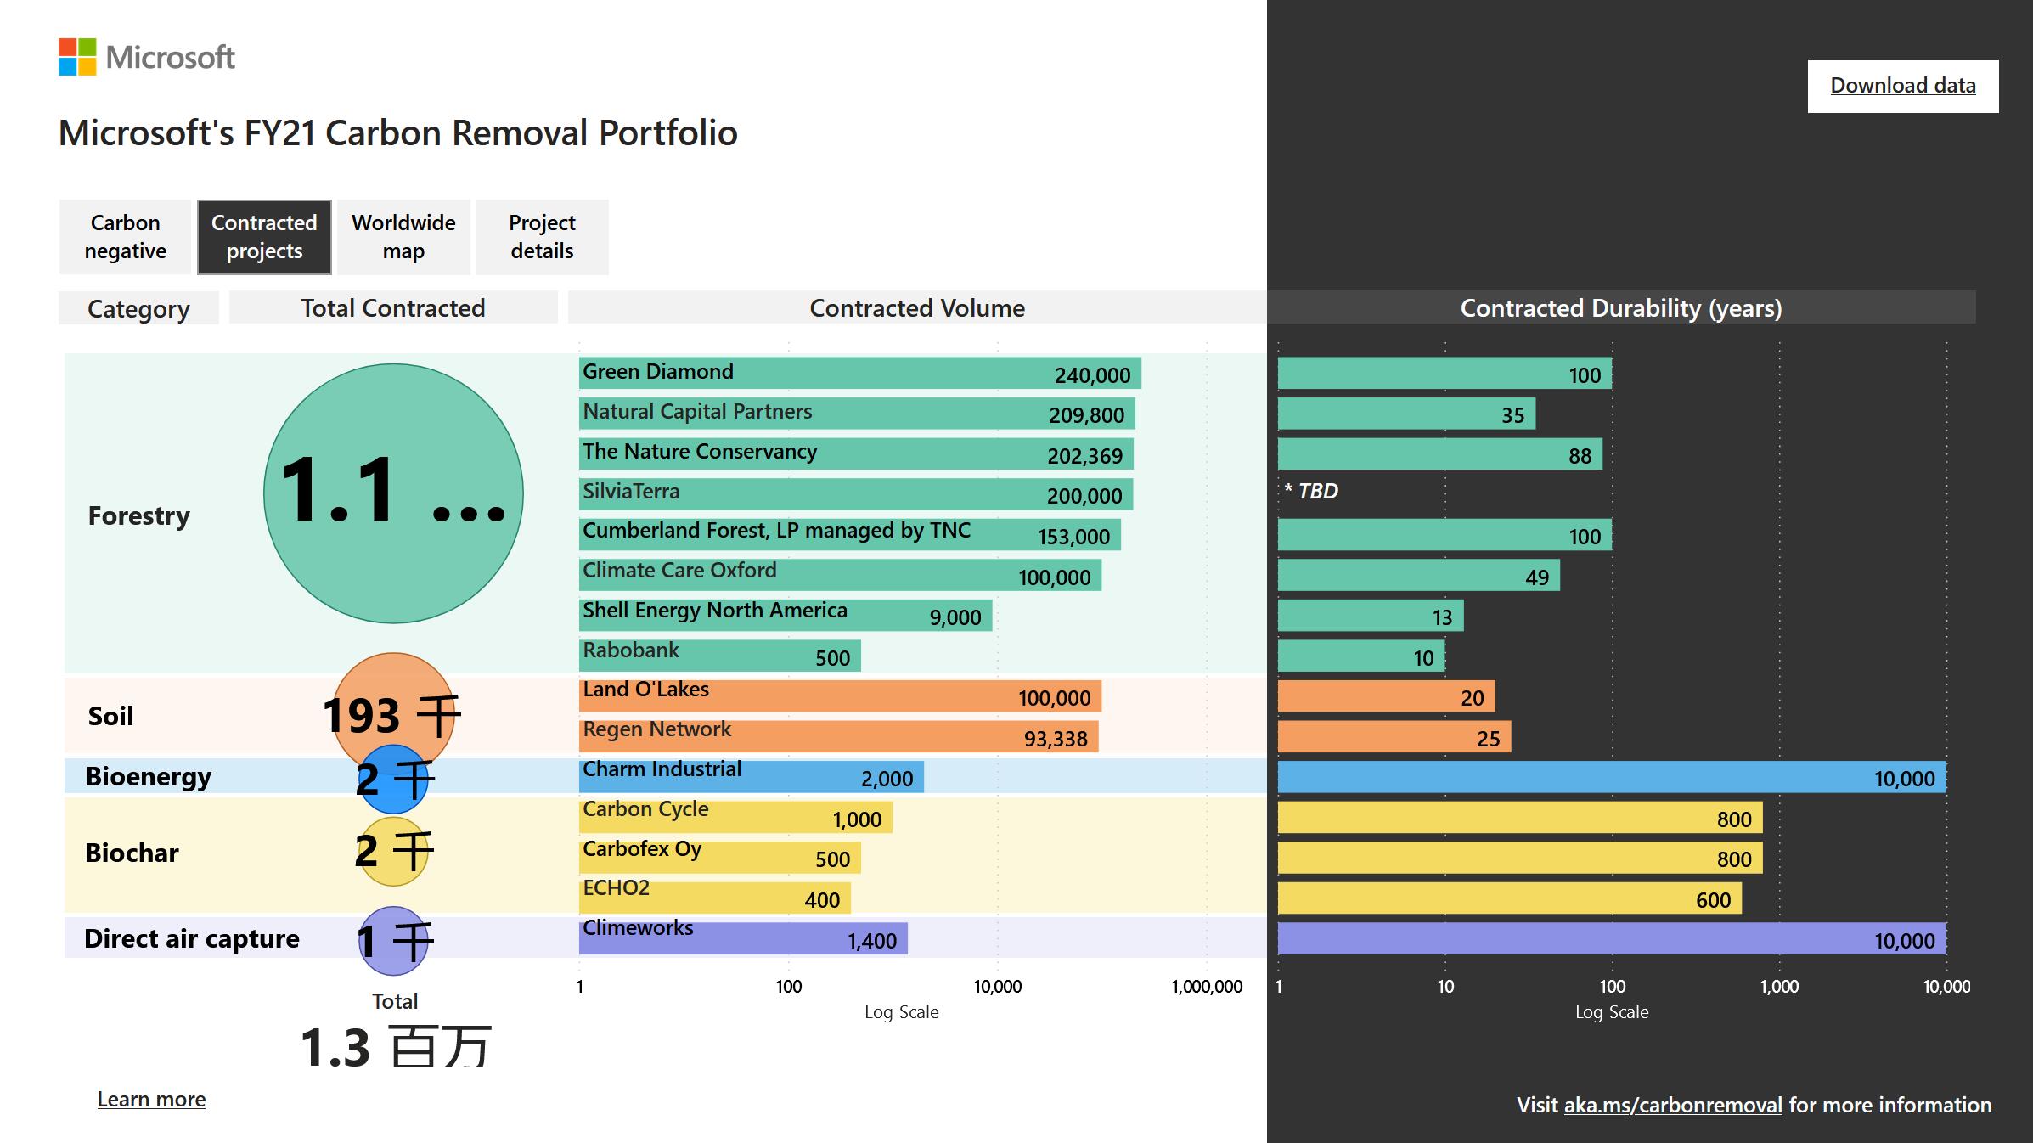This screenshot has height=1143, width=2033.
Task: Click the Microsoft logo
Action: pos(146,57)
